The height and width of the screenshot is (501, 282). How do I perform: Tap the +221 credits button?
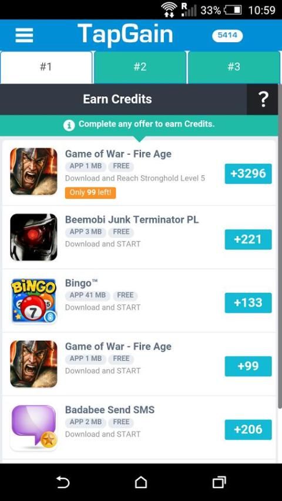tap(248, 239)
